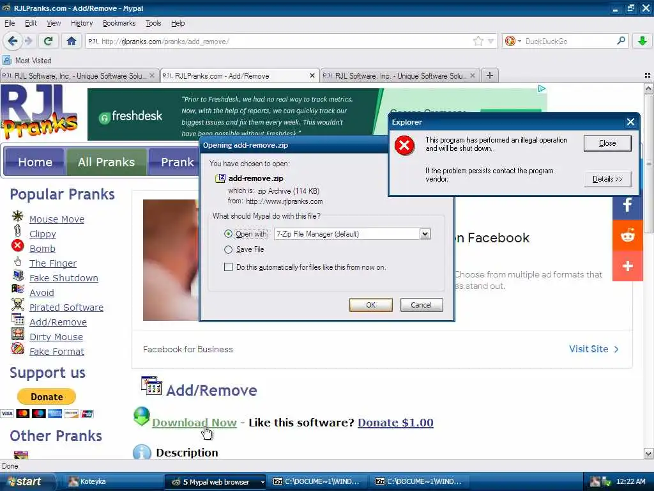Reload the page with the refresh icon
The width and height of the screenshot is (654, 491).
(x=48, y=41)
